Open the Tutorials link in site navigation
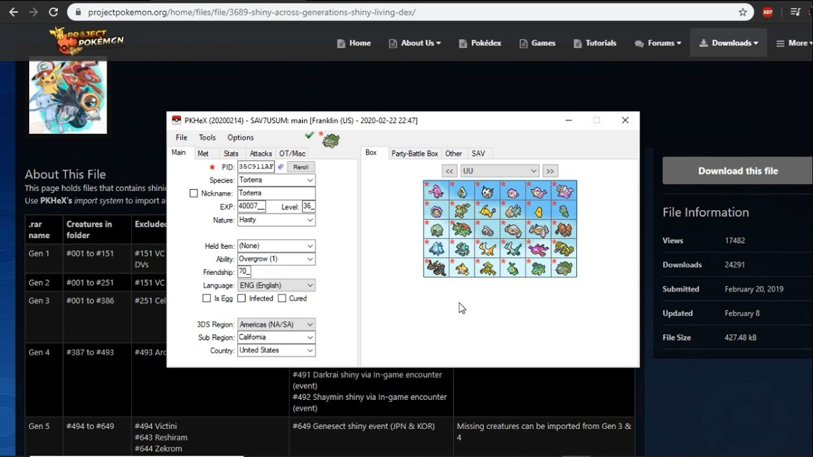 595,43
